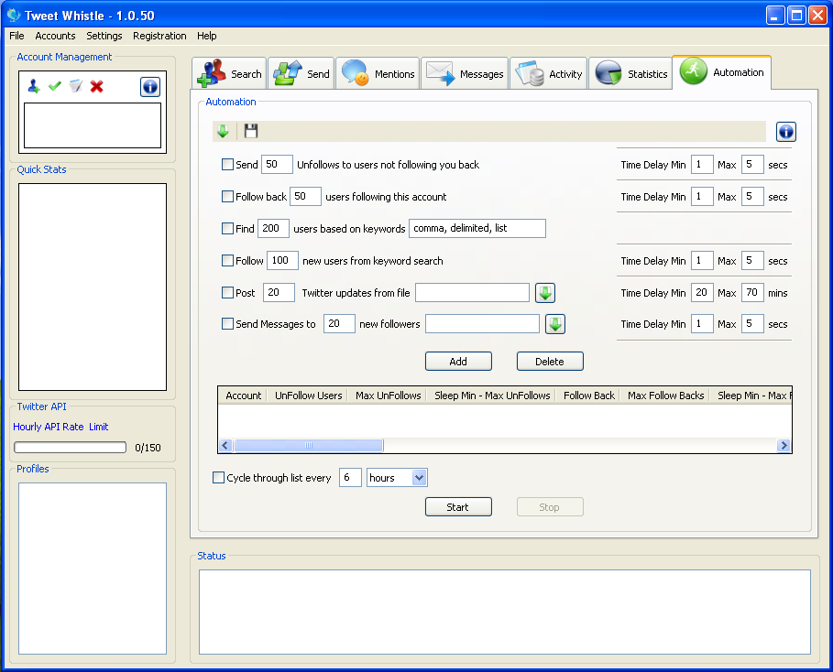833x672 pixels.
Task: Open the Settings menu
Action: [104, 36]
